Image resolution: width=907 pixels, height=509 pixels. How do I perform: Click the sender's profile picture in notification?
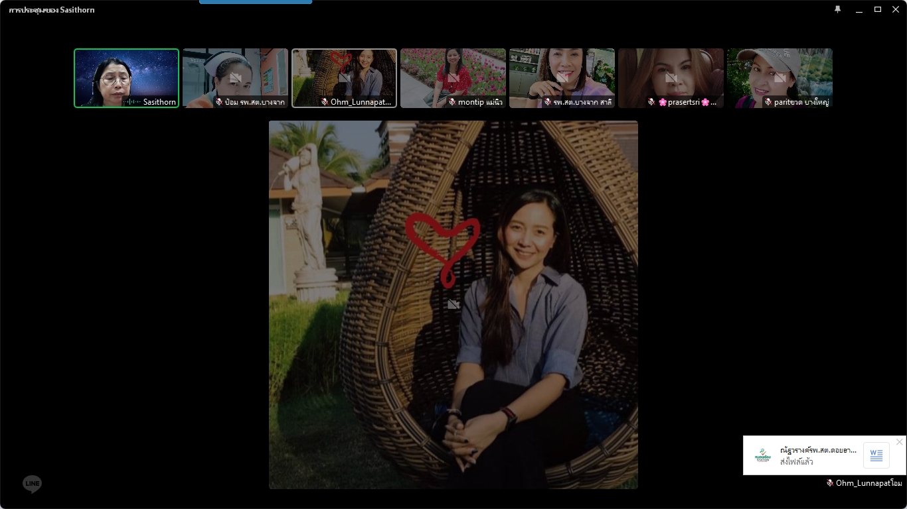[762, 455]
